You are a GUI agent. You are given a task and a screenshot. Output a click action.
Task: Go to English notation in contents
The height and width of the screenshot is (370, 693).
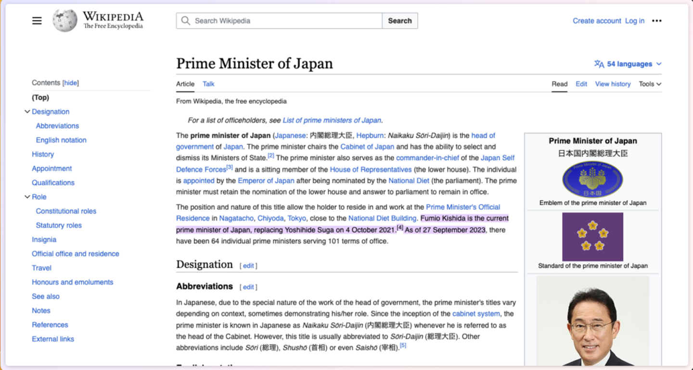61,140
